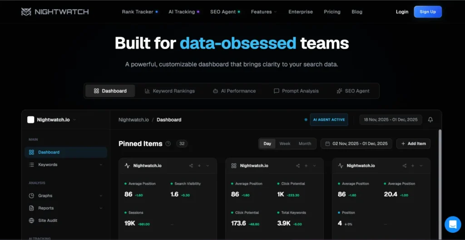Click the calendar icon in date range selector
The width and height of the screenshot is (465, 240).
click(327, 144)
